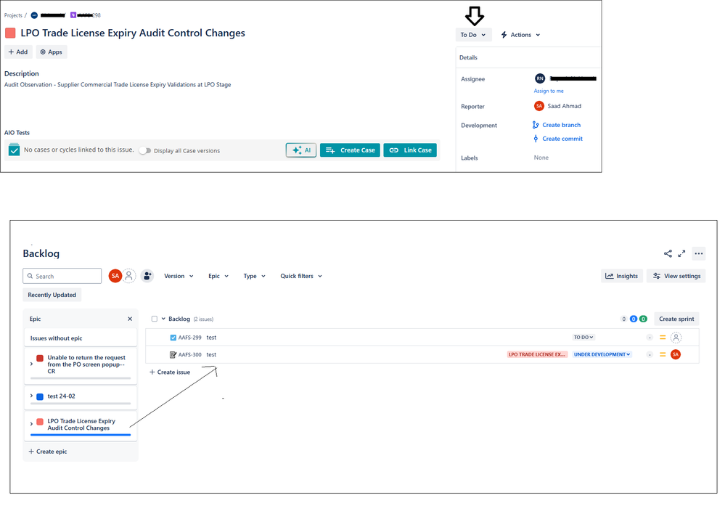Click Link Case button

tap(410, 150)
